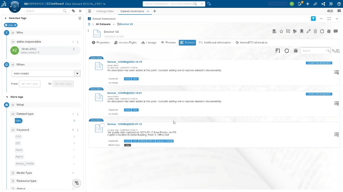Viewport: 343px width, 192px height.
Task: Refresh Enviro+ V2 dataset header
Action: (x=322, y=31)
